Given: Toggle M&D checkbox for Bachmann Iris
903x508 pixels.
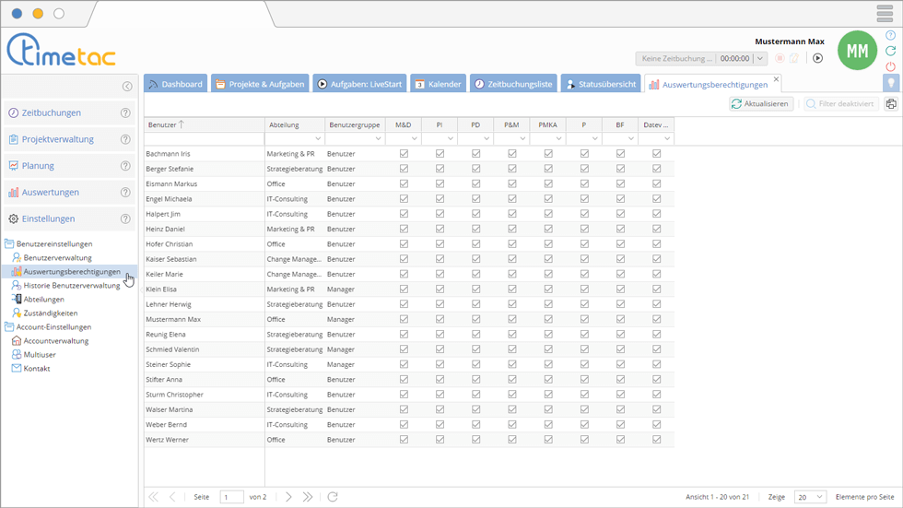Looking at the screenshot, I should [404, 154].
